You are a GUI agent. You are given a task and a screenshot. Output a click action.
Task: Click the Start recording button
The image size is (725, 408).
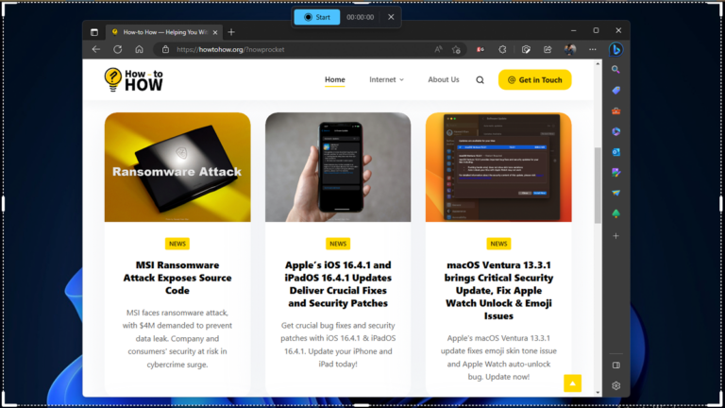(x=316, y=17)
